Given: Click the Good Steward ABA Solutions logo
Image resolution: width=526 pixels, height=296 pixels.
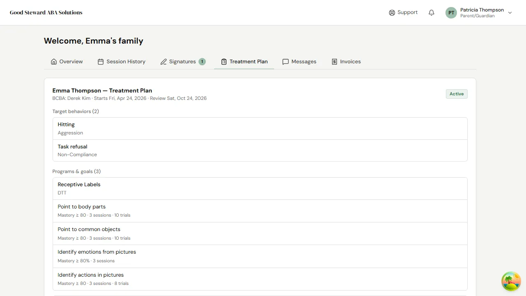Looking at the screenshot, I should [46, 13].
